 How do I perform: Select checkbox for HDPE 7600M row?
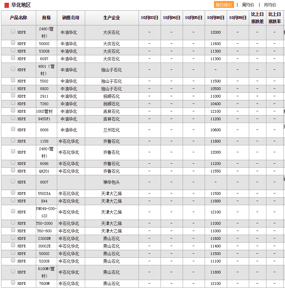[13, 282]
